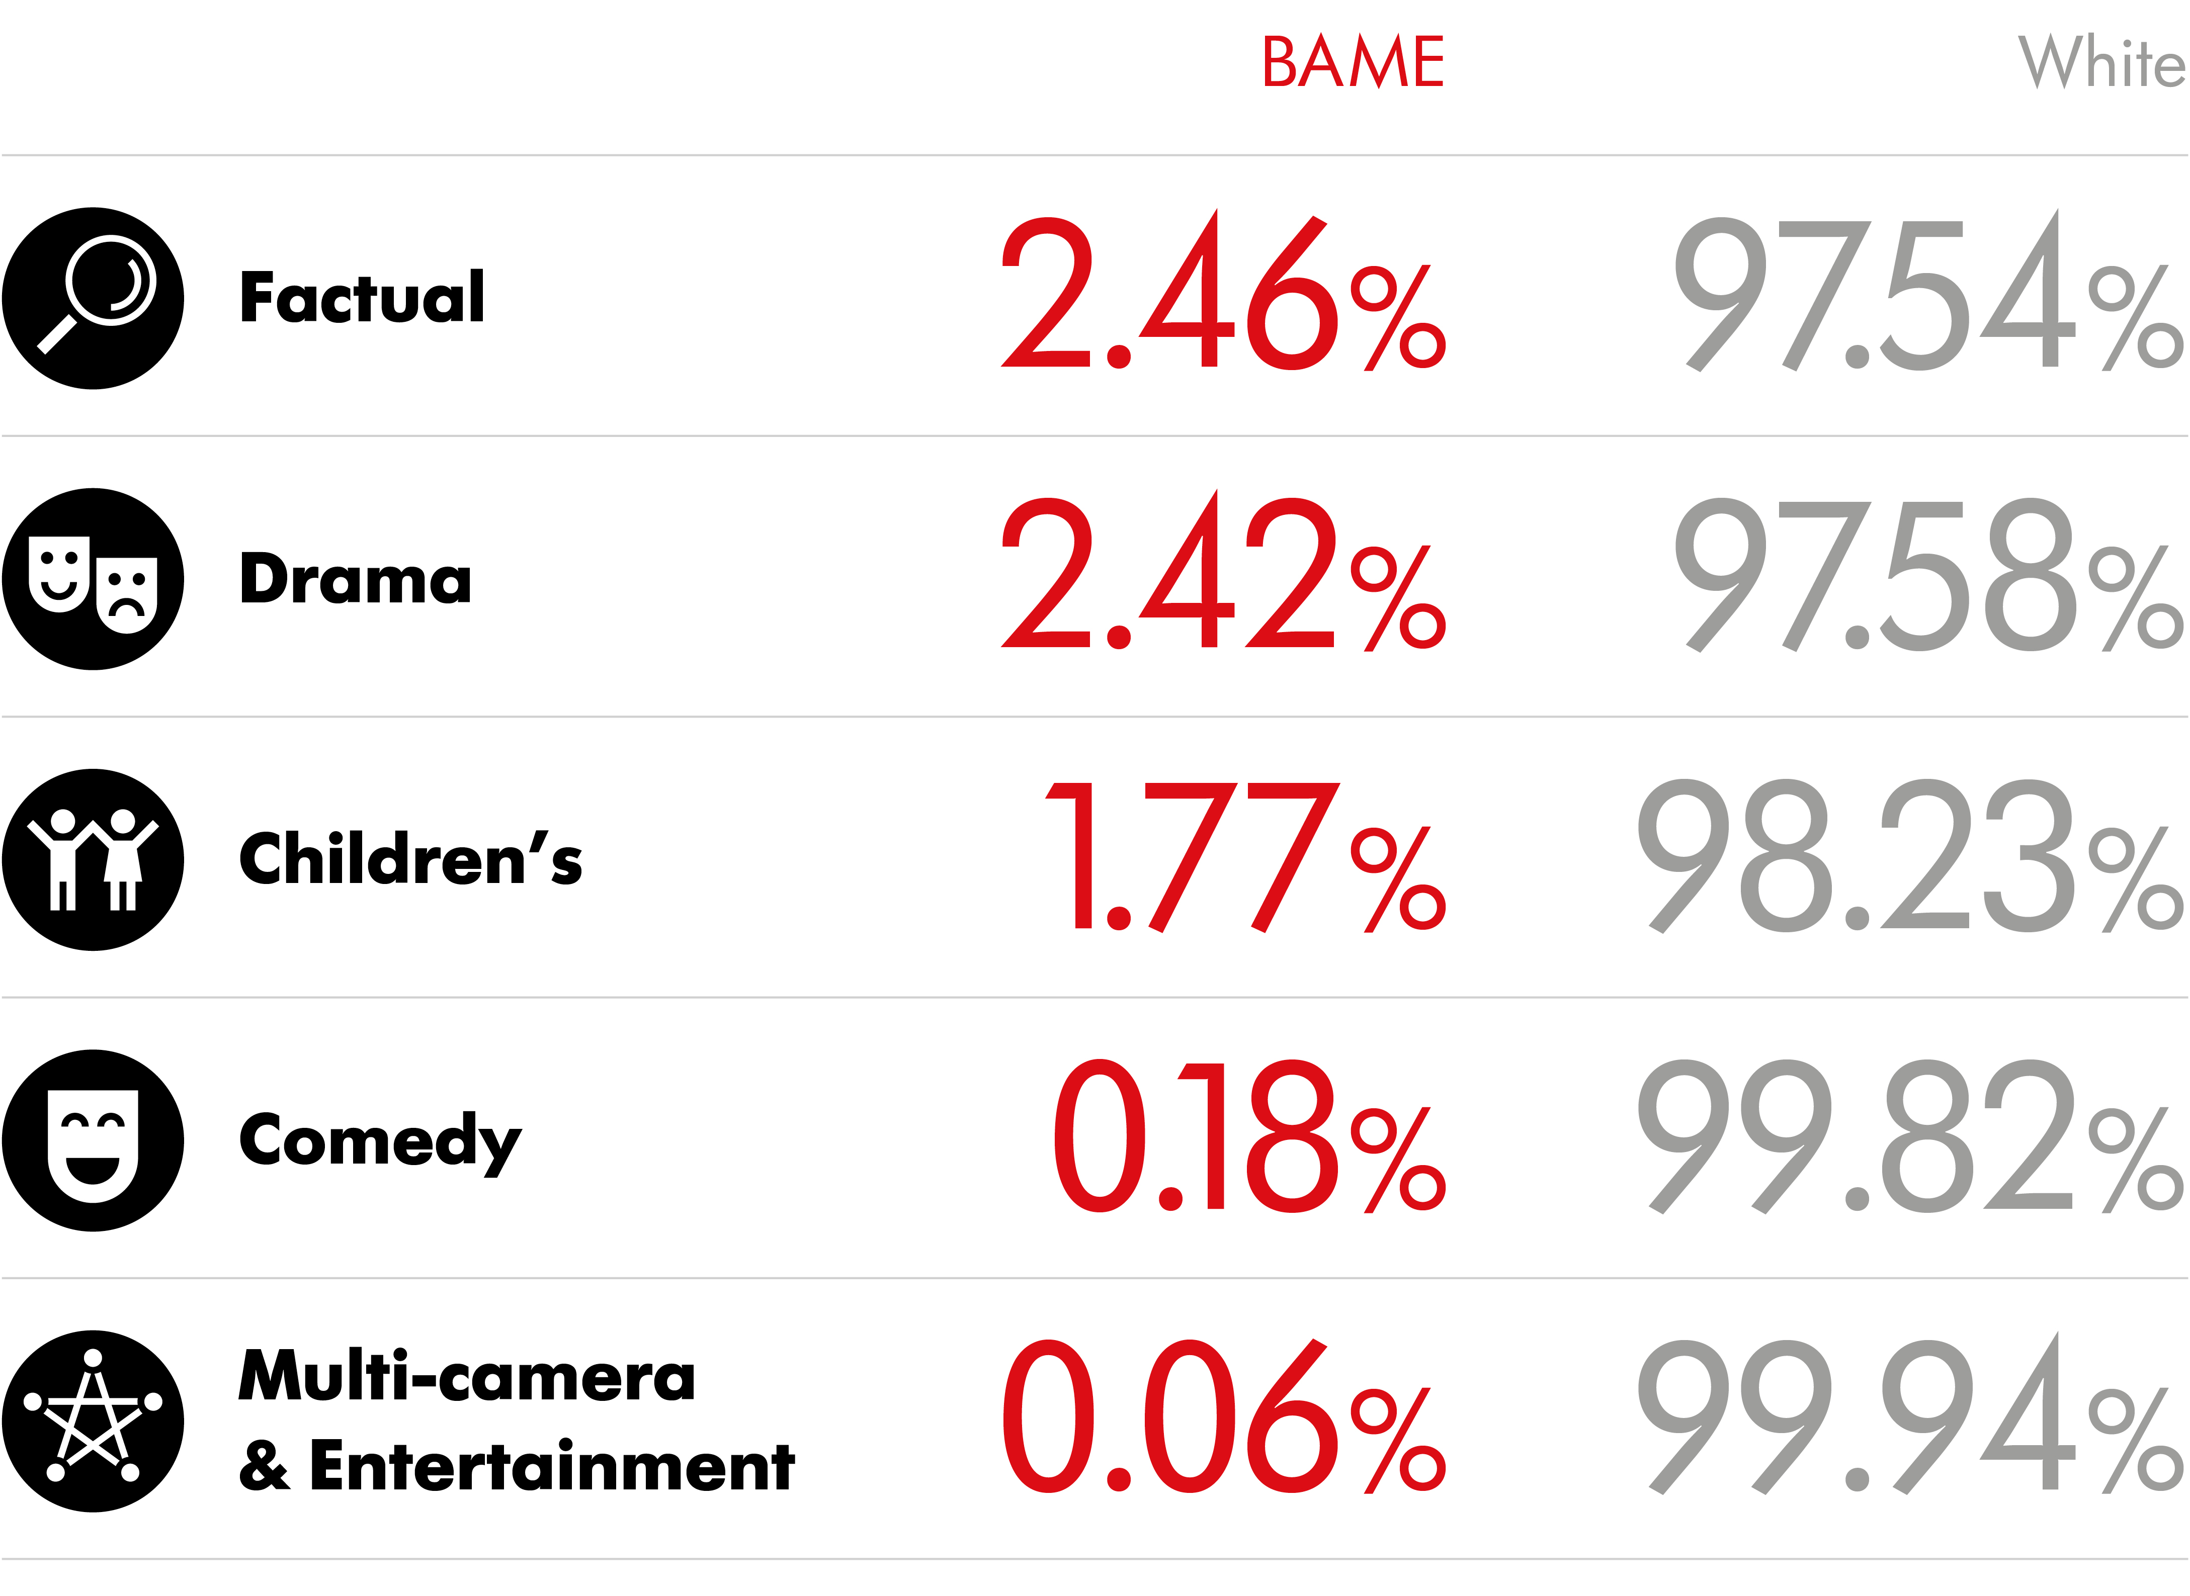Click the red 0.06% figure

(x=1223, y=1417)
